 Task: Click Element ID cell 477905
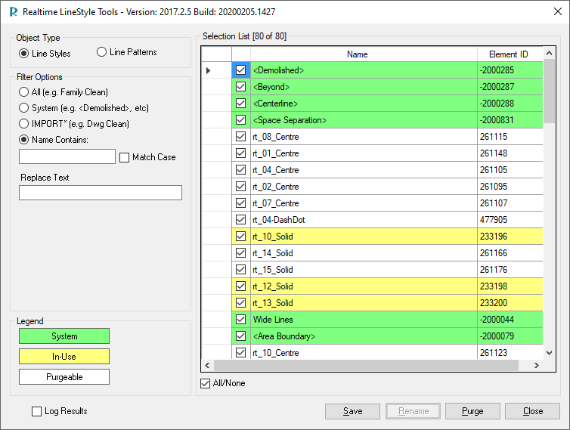(510, 220)
